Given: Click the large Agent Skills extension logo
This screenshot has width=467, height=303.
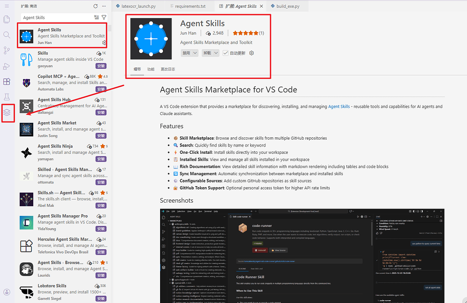Looking at the screenshot, I should pos(151,39).
